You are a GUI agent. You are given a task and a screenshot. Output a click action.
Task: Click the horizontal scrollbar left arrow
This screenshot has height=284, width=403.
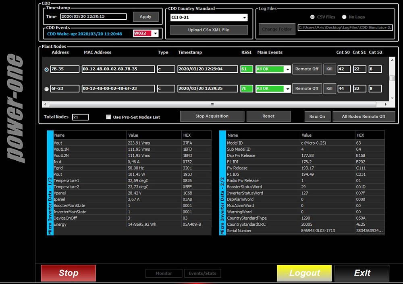[45, 104]
